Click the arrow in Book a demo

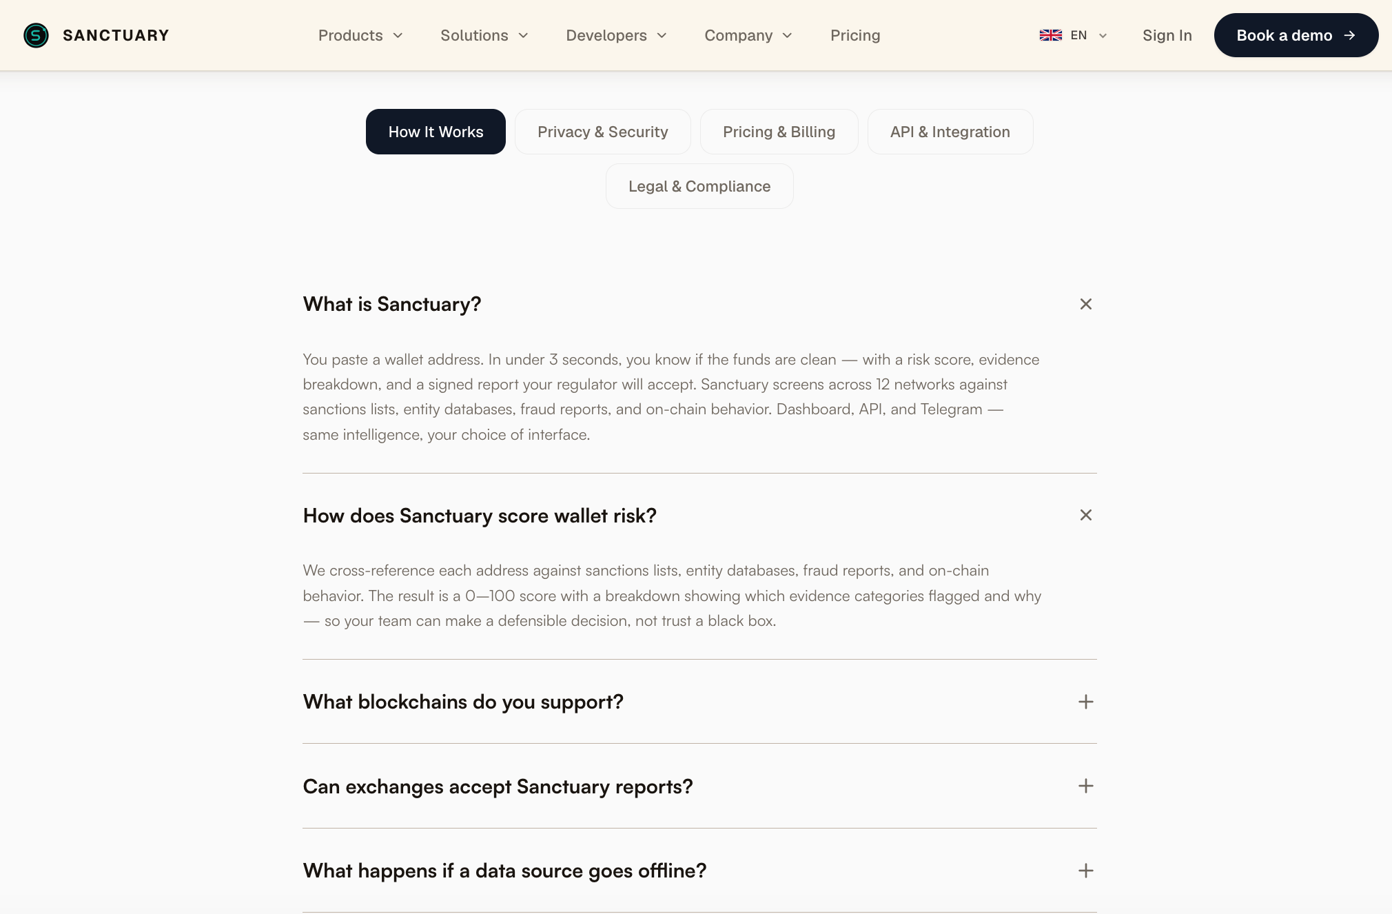[x=1350, y=35]
